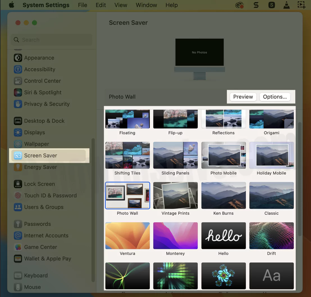
Task: Open screen saver Options… button
Action: (275, 97)
